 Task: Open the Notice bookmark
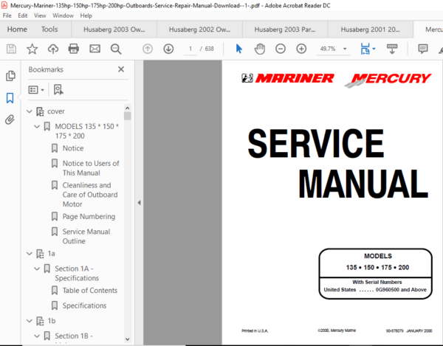[73, 148]
